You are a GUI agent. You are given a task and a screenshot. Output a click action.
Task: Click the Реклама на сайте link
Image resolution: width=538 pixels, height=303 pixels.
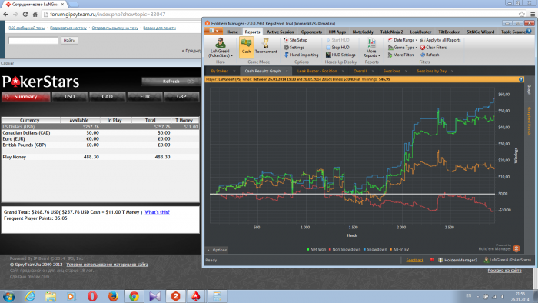[504, 271]
